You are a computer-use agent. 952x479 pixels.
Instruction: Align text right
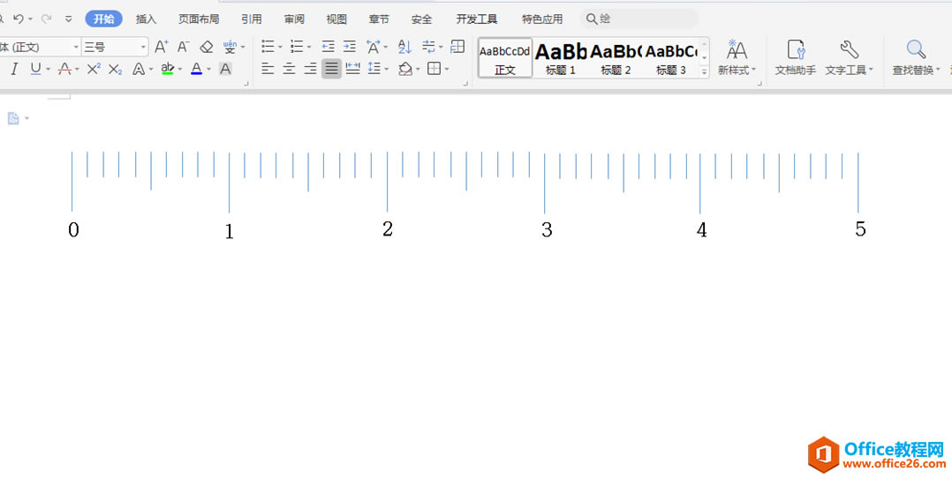310,69
